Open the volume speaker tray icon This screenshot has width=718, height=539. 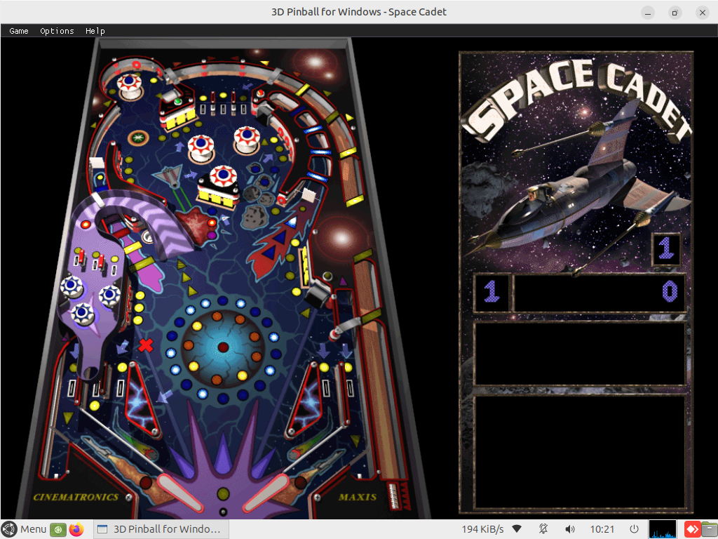(569, 529)
